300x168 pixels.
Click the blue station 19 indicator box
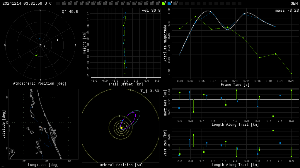pyautogui.click(x=169, y=3)
